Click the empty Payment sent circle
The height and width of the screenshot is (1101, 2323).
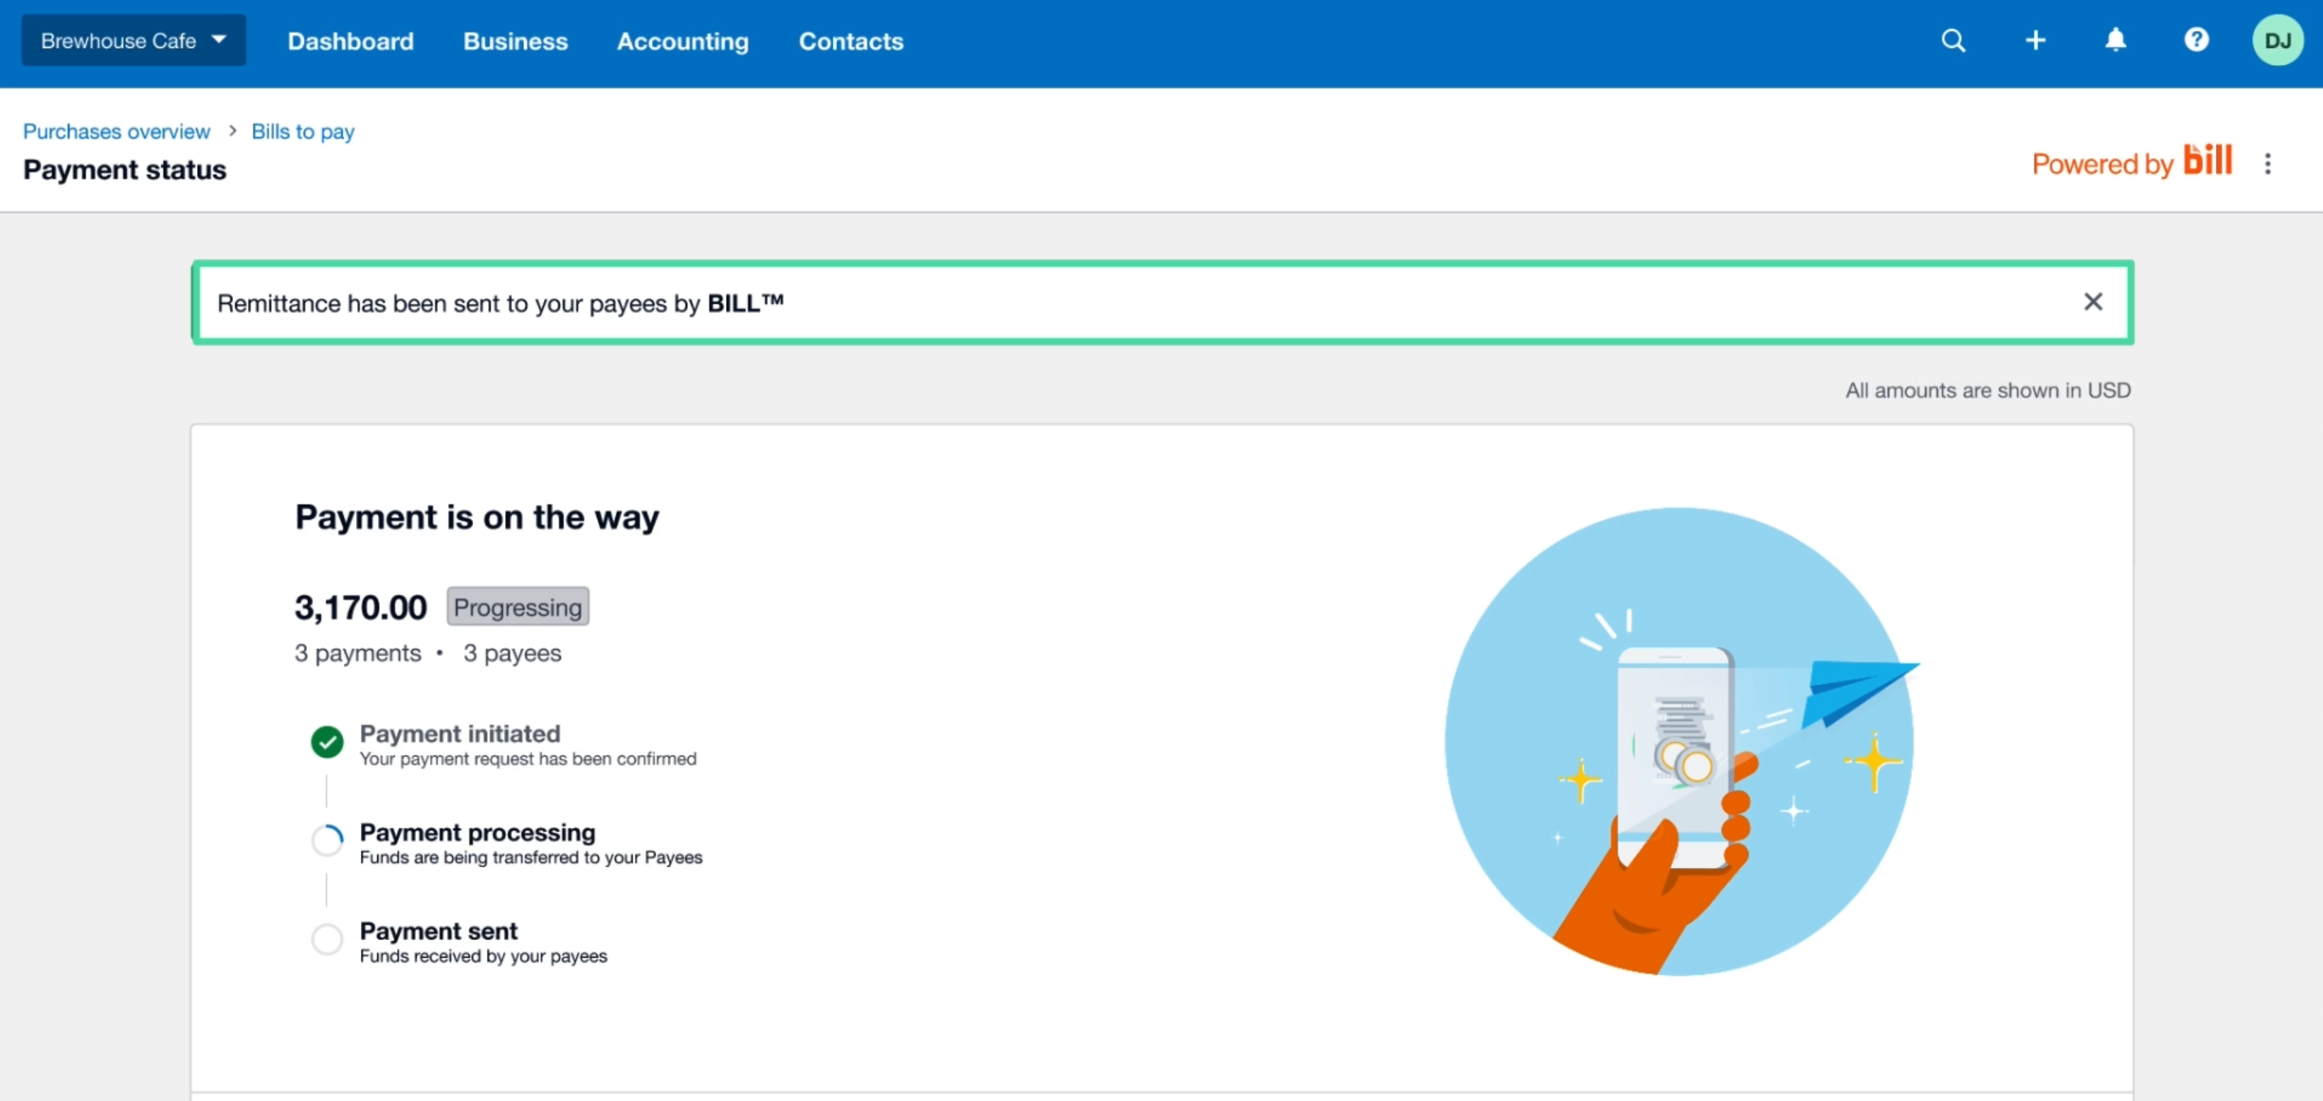tap(326, 939)
